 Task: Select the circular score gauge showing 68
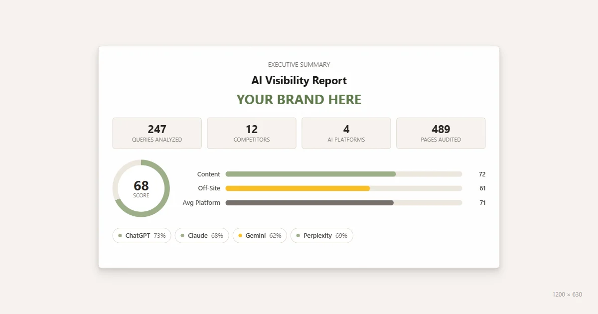(141, 188)
